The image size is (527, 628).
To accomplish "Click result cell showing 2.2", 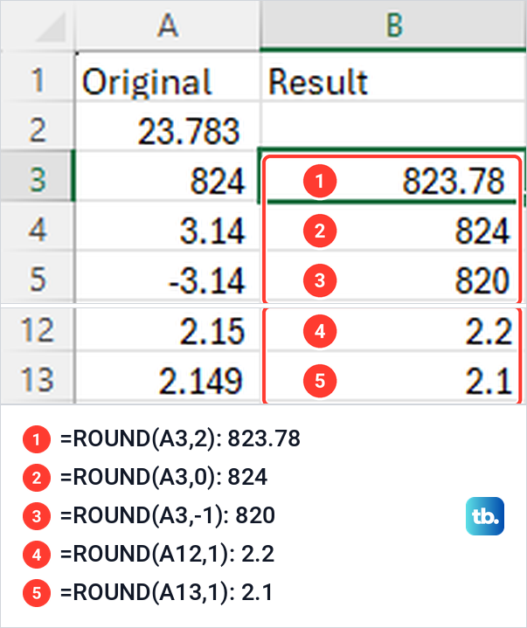I will (x=393, y=329).
